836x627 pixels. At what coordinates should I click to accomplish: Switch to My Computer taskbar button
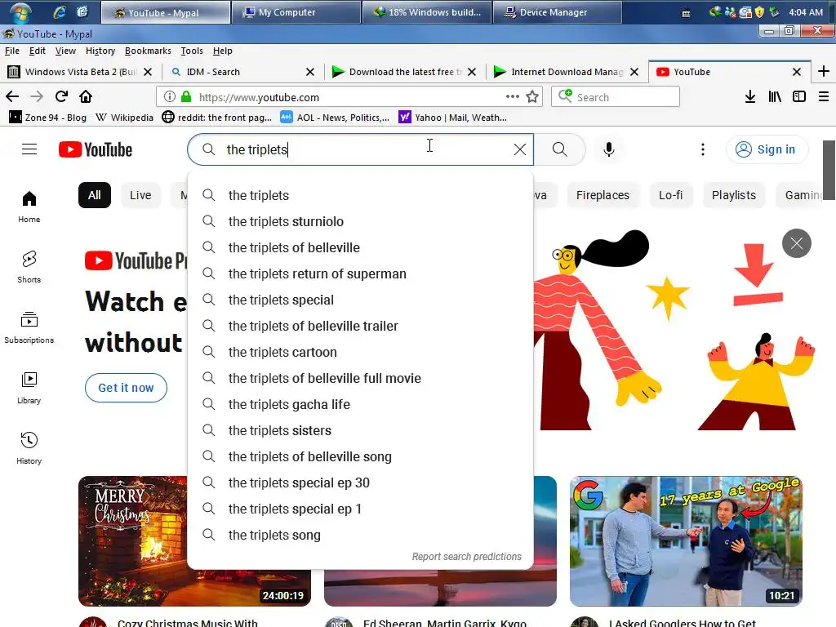(296, 11)
